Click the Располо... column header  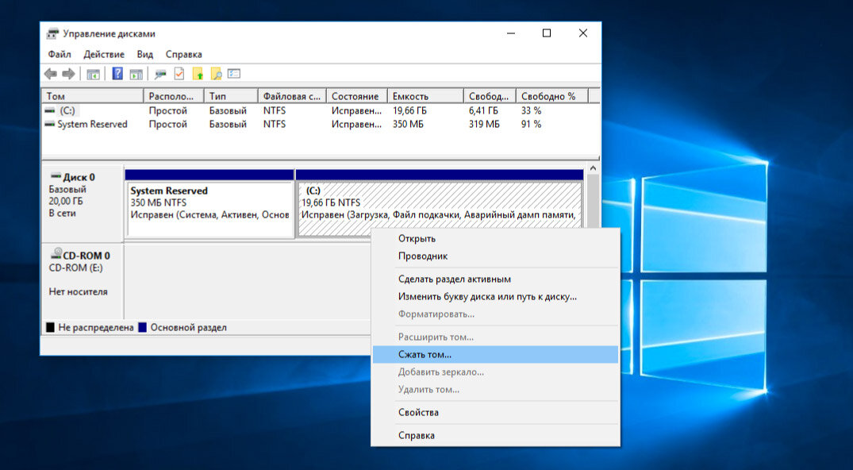174,96
